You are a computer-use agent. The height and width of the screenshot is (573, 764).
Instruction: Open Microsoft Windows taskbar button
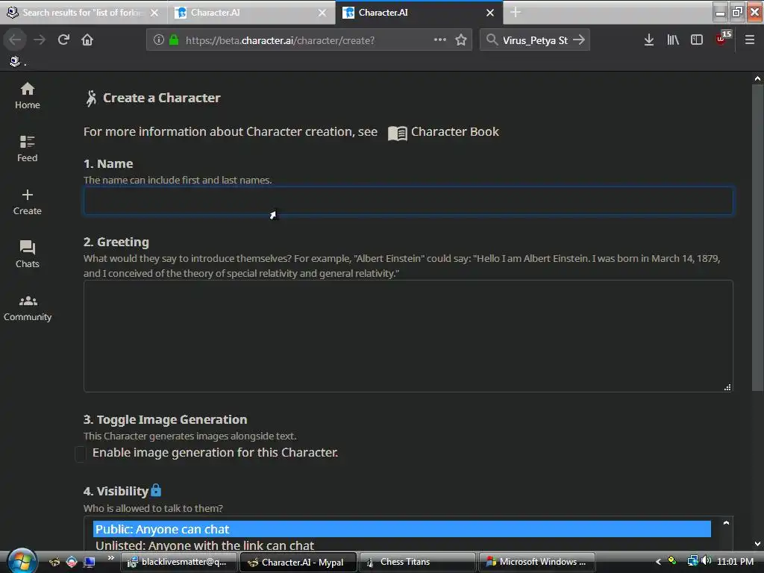(536, 562)
